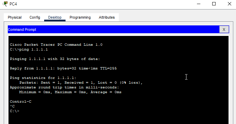This screenshot has height=124, width=236.
Task: Switch to the Attributes tab
Action: (107, 17)
